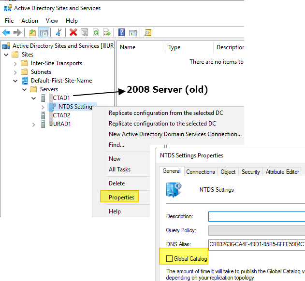This screenshot has height=281, width=305.
Task: Click the Back arrow toolbar icon
Action: point(6,32)
